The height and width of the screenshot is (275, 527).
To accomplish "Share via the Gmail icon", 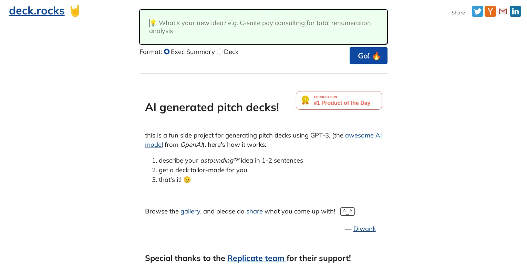I will 503,11.
